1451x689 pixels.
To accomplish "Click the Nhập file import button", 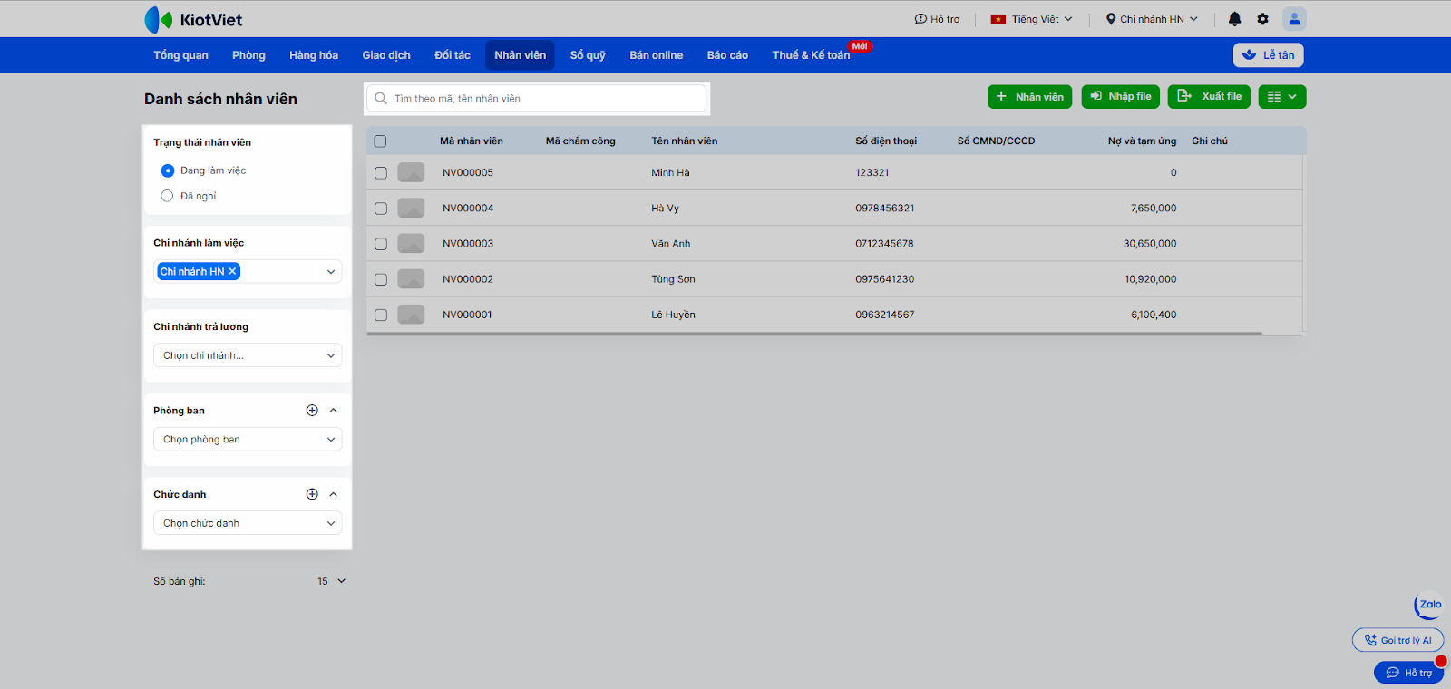I will [x=1121, y=97].
